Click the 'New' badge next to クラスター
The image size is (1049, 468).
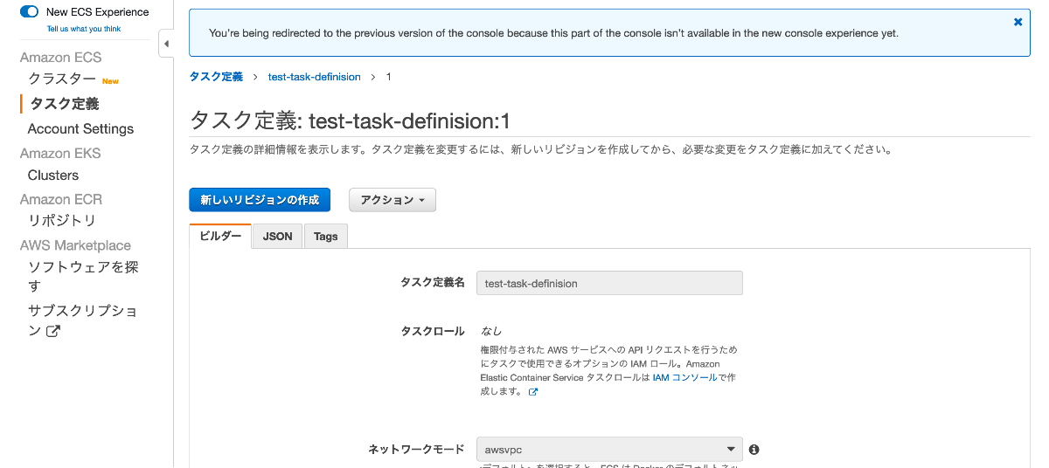tap(110, 81)
